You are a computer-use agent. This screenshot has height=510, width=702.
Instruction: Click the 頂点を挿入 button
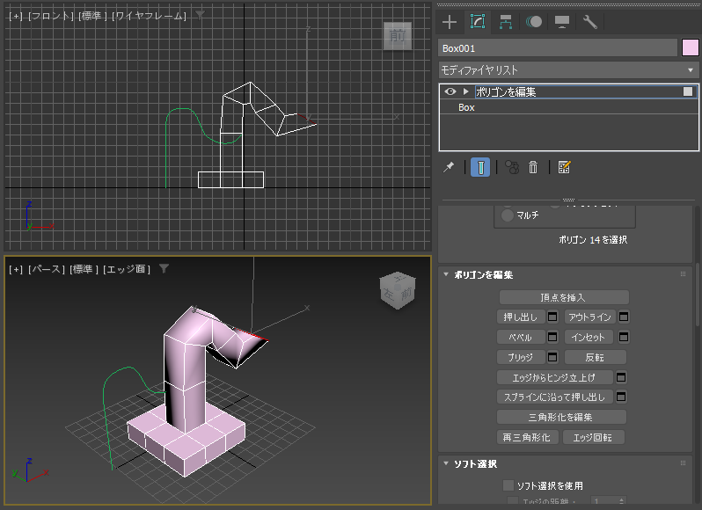coord(564,297)
